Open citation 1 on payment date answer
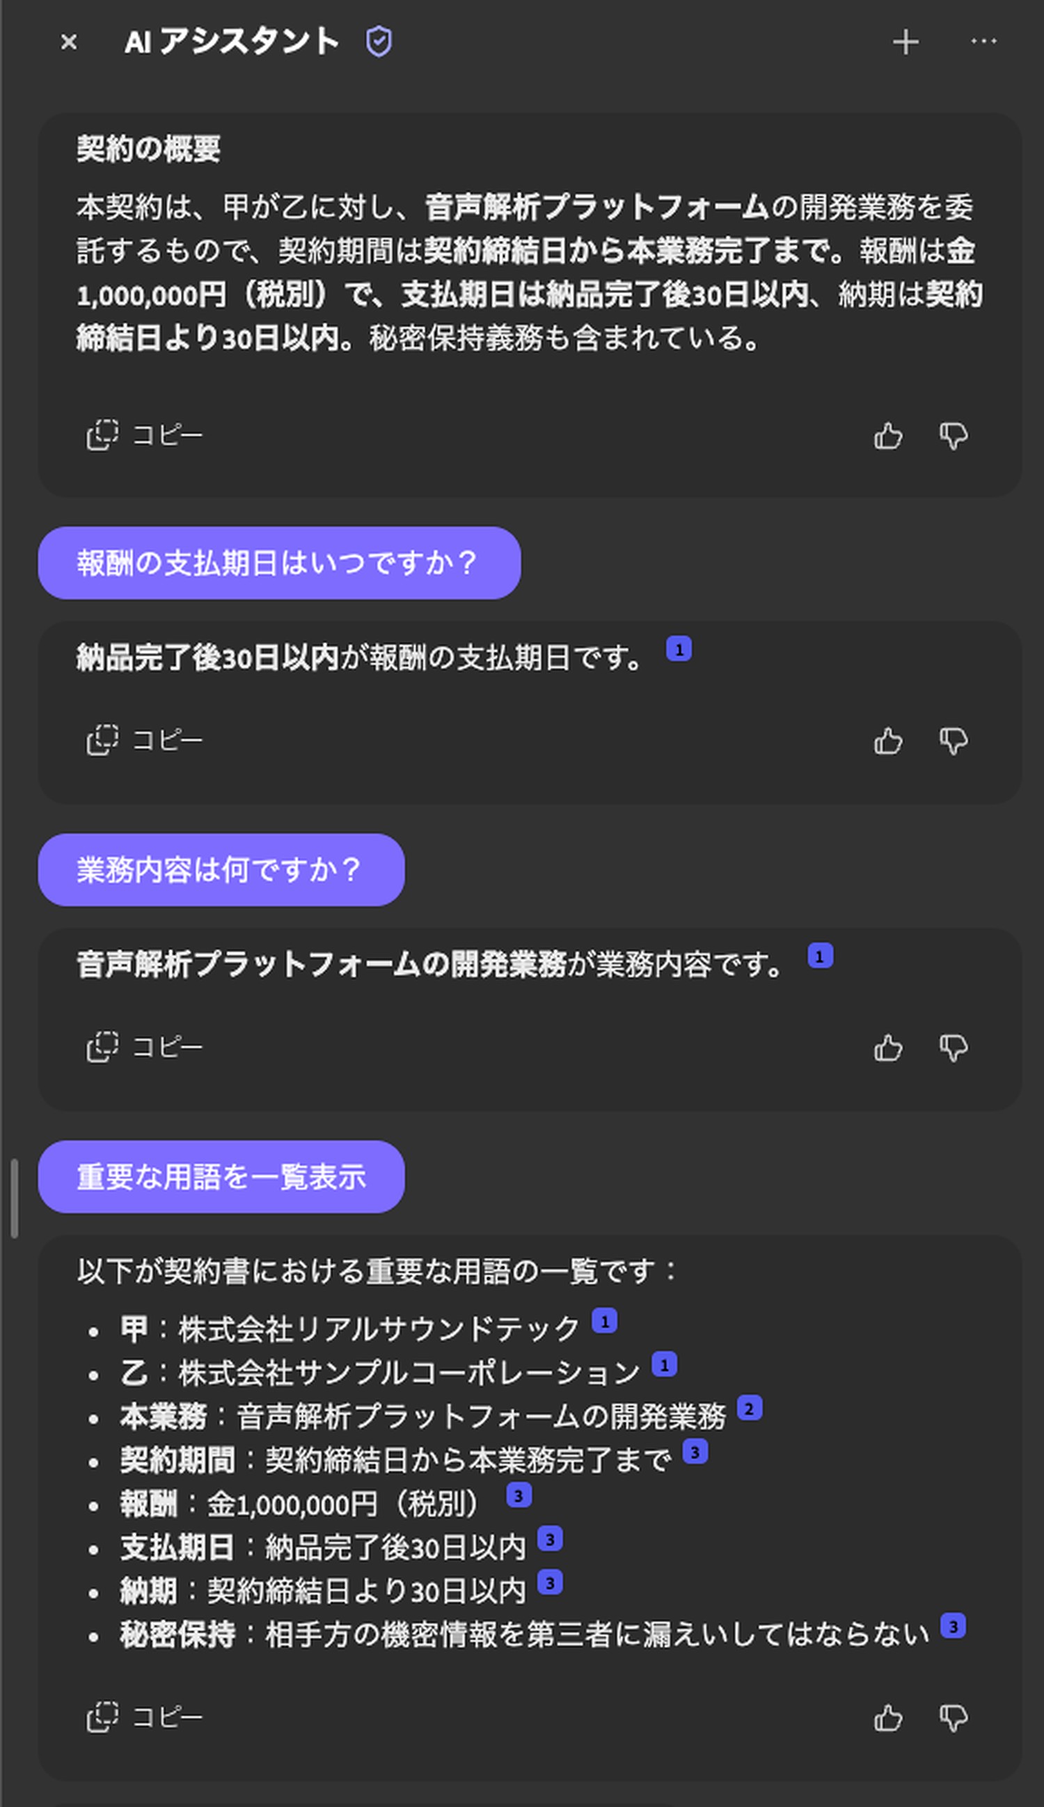This screenshot has width=1044, height=1807. 679,649
